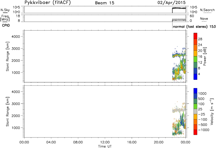Screen dimensions: 216x148
Task: Click the 02/Apr/2015 date label
Action: (172, 3)
